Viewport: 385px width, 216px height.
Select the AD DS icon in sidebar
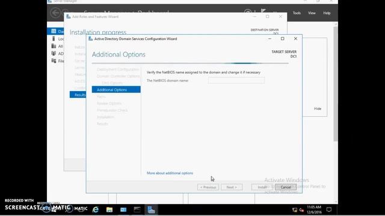(x=54, y=53)
